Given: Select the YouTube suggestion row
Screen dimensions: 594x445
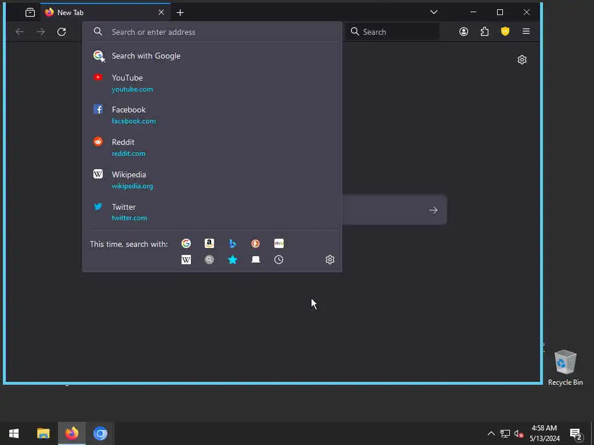Looking at the screenshot, I should [x=212, y=83].
